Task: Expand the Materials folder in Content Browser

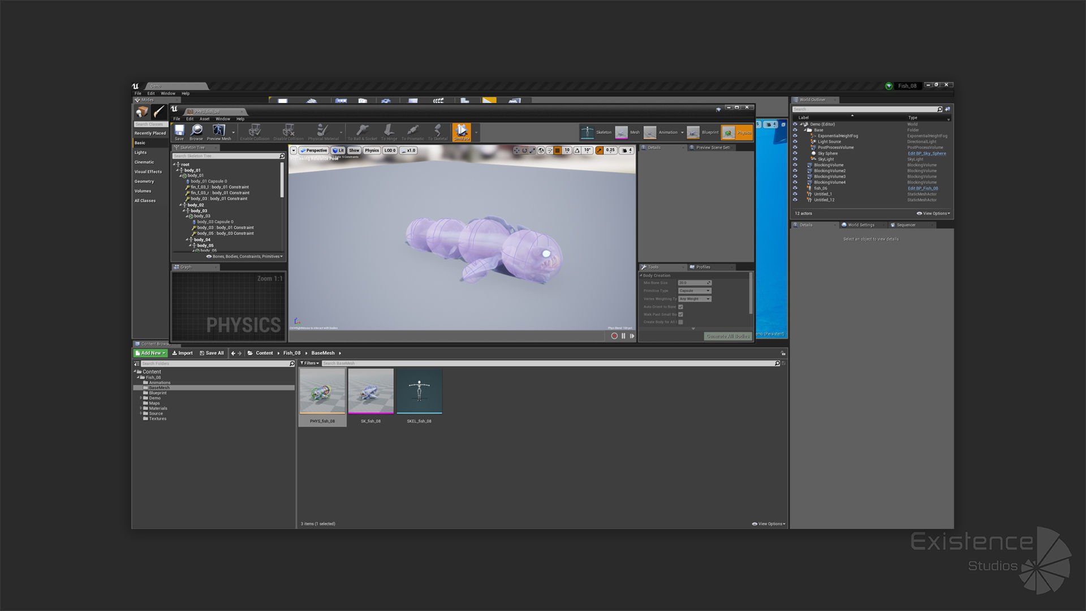Action: [x=141, y=408]
